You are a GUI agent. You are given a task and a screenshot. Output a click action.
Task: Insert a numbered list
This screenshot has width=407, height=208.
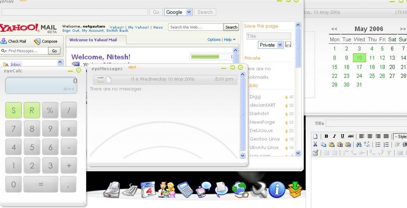point(386,144)
